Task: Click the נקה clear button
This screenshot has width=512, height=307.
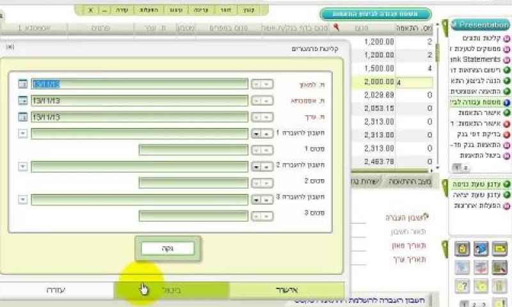Action: (168, 249)
